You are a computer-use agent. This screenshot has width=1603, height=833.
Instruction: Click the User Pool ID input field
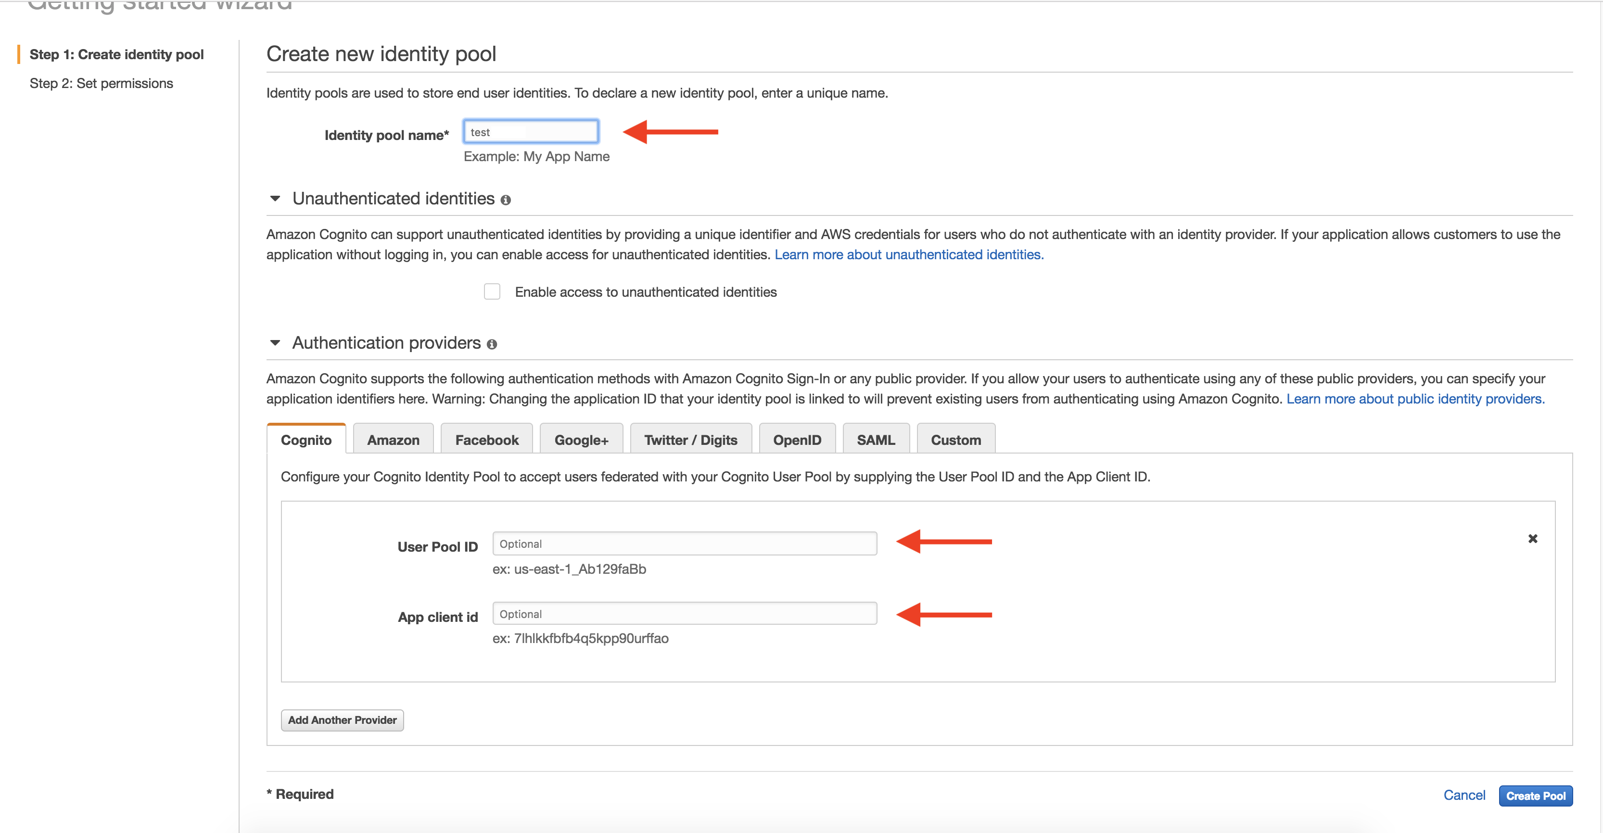point(684,543)
